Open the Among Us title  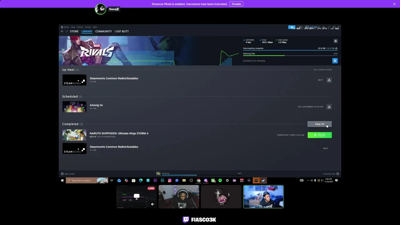click(96, 105)
